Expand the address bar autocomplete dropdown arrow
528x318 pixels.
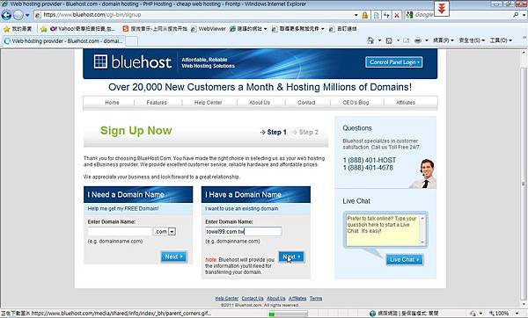[356, 15]
